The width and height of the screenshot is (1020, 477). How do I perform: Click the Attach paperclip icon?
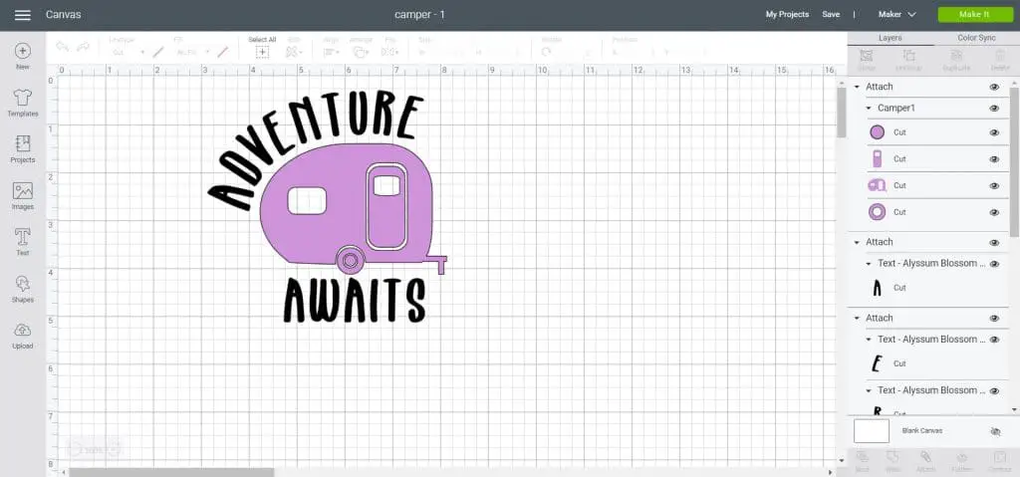pos(925,457)
